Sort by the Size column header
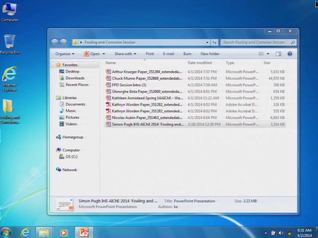Screen dimensions: 318x238 point(274,63)
